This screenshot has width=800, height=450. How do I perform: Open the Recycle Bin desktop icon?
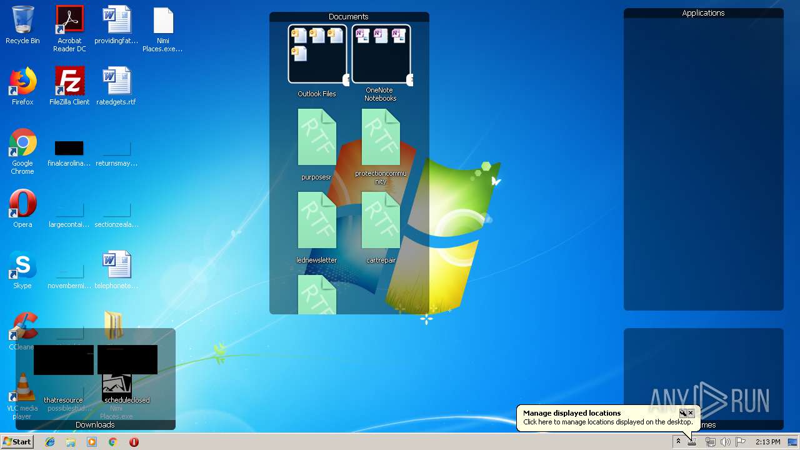pyautogui.click(x=22, y=25)
